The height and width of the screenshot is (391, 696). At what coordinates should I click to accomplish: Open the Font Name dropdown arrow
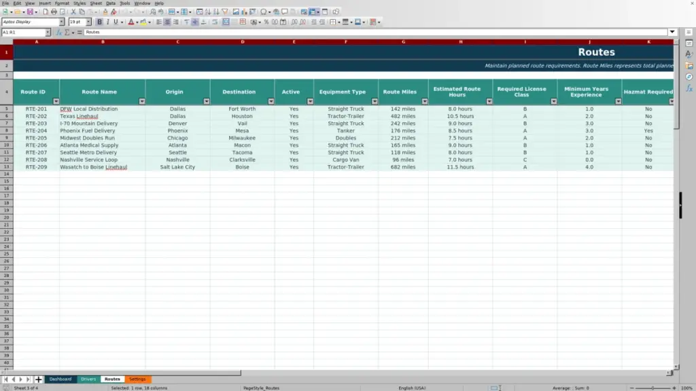(x=62, y=22)
